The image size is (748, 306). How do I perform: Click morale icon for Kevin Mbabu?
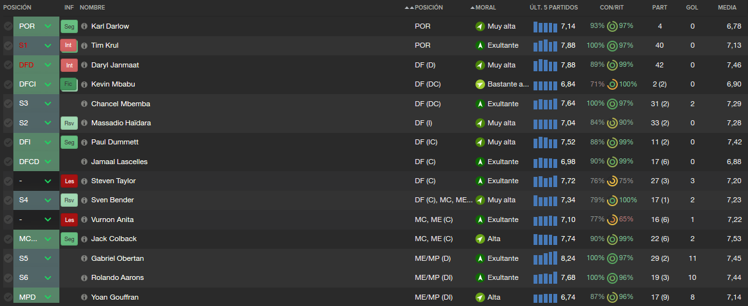[480, 85]
